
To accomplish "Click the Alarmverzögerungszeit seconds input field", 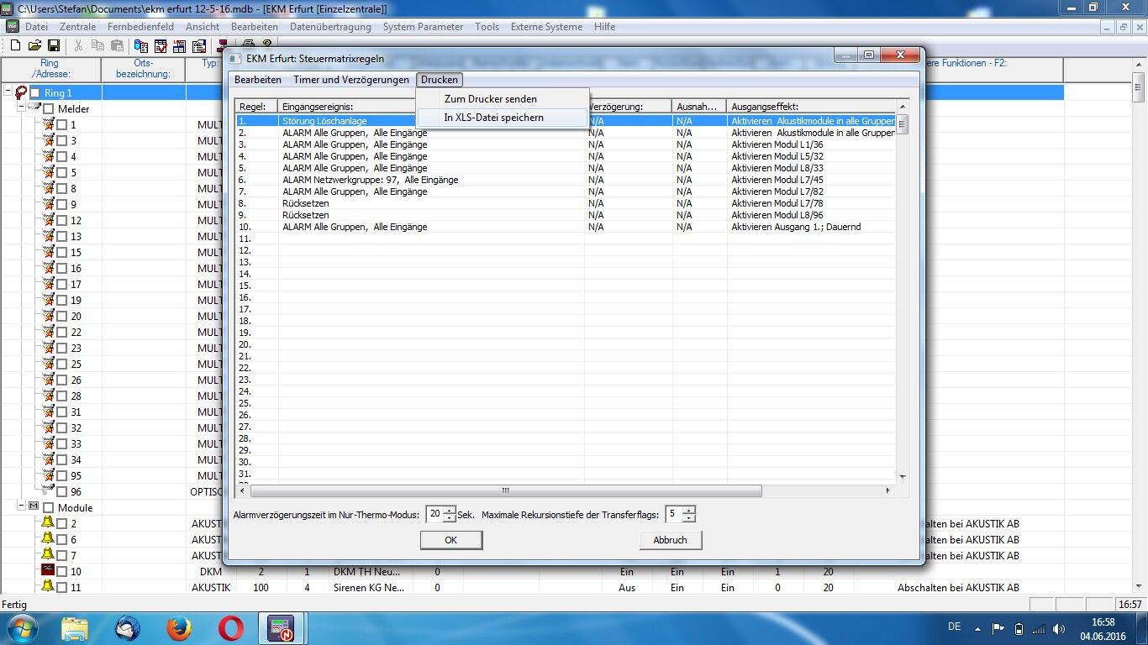I will click(x=434, y=514).
